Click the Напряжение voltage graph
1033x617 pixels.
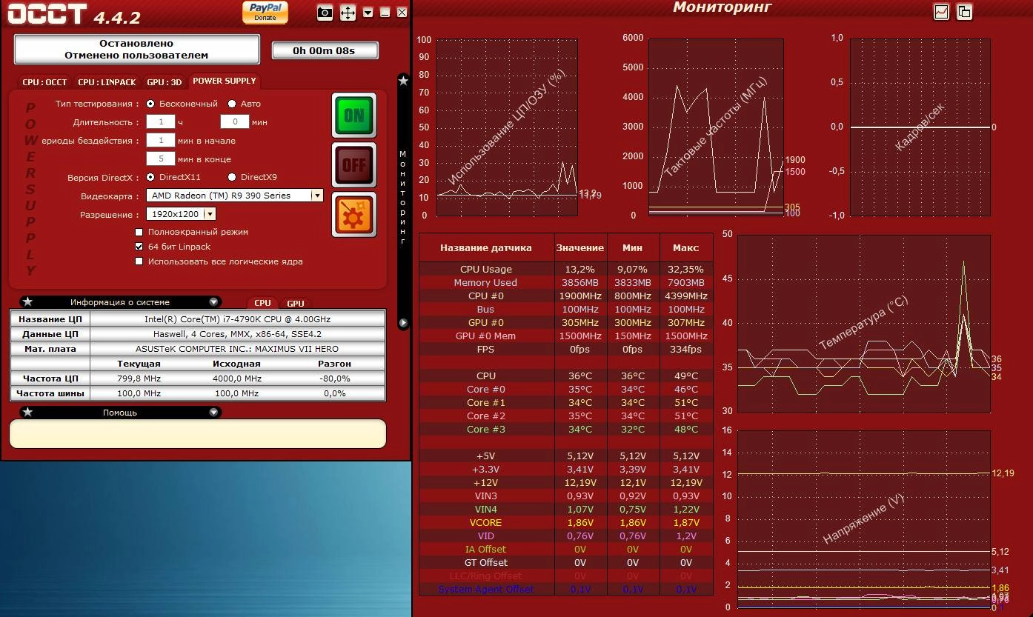coord(864,519)
